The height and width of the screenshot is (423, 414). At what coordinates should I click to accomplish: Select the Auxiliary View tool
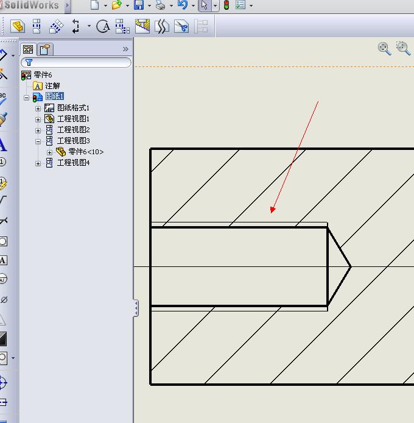click(x=57, y=26)
